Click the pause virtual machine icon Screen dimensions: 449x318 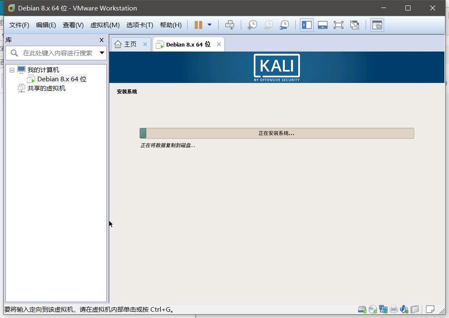pos(199,25)
